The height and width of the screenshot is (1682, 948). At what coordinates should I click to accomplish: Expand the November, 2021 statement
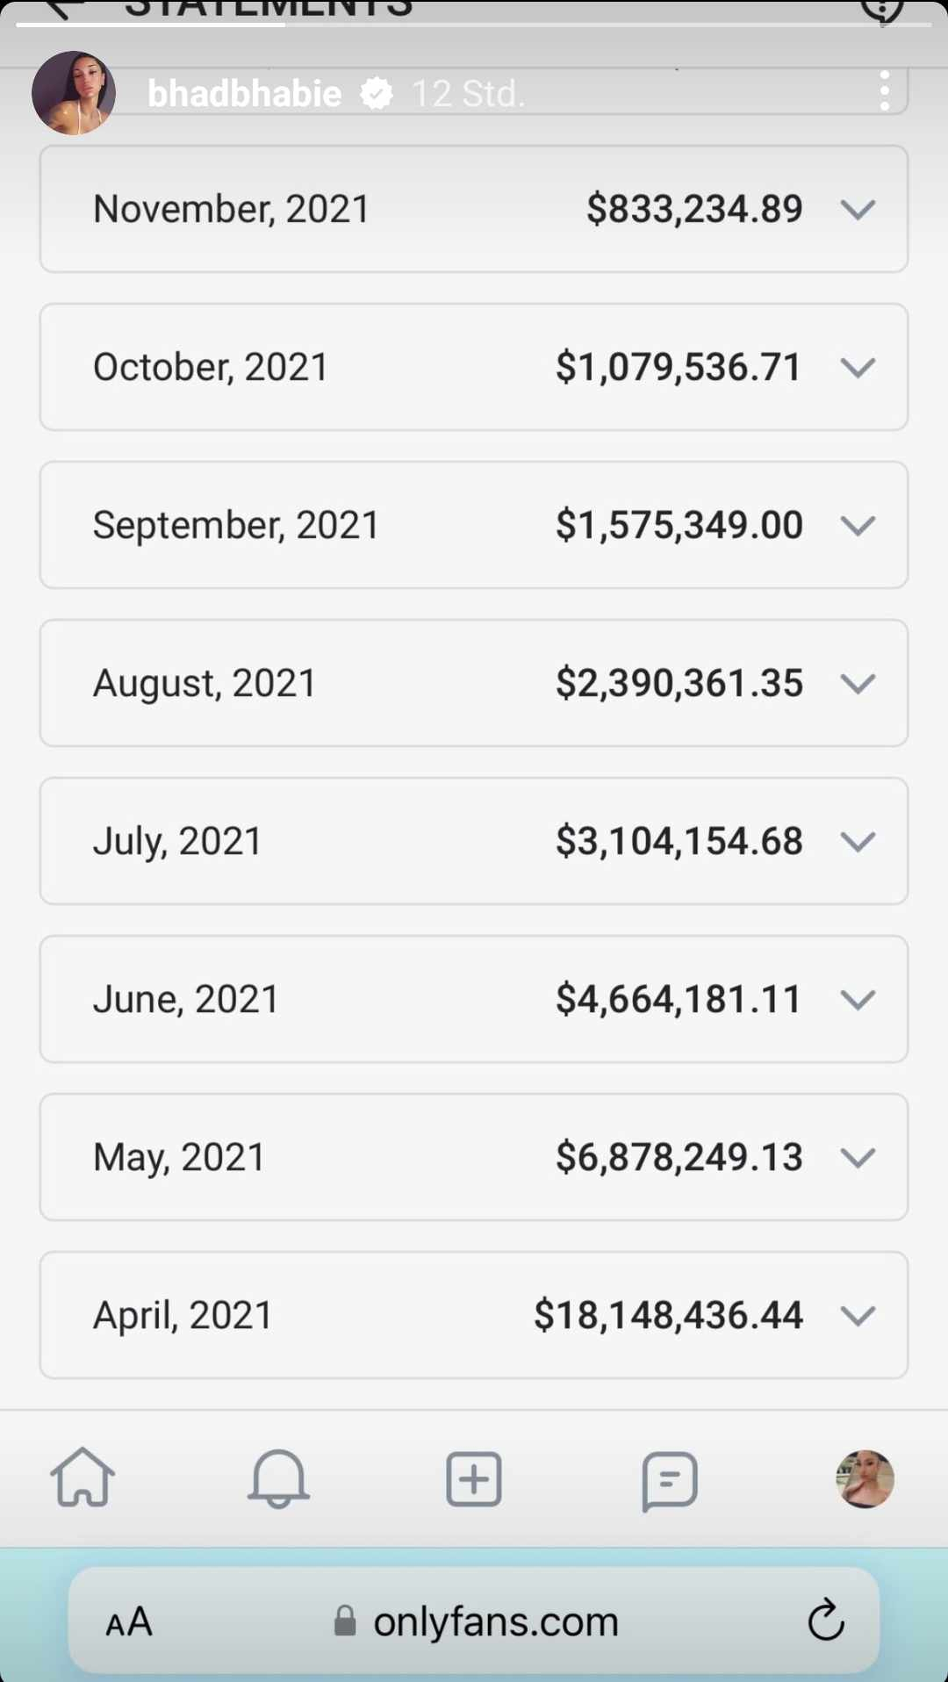pos(858,210)
